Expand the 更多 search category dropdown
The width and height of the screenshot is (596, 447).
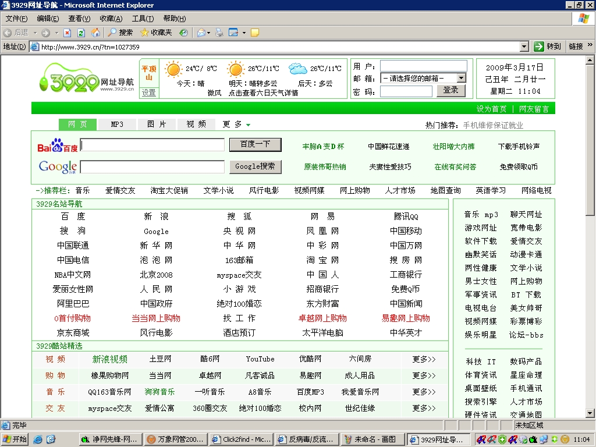[248, 125]
